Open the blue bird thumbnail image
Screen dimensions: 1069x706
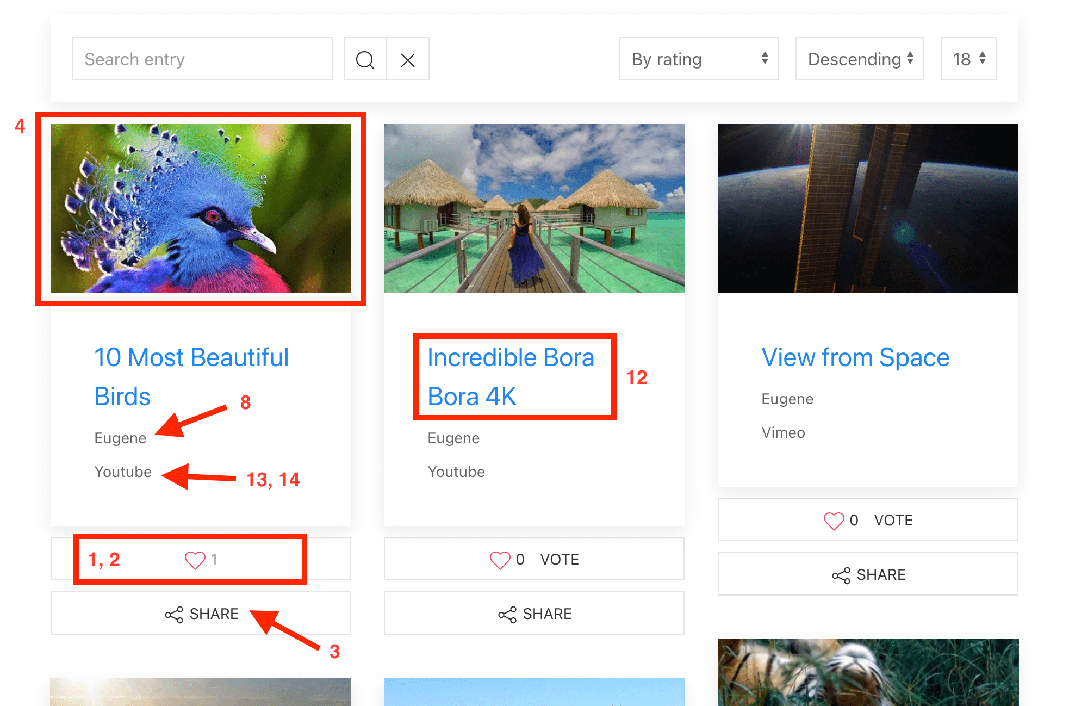(x=201, y=208)
